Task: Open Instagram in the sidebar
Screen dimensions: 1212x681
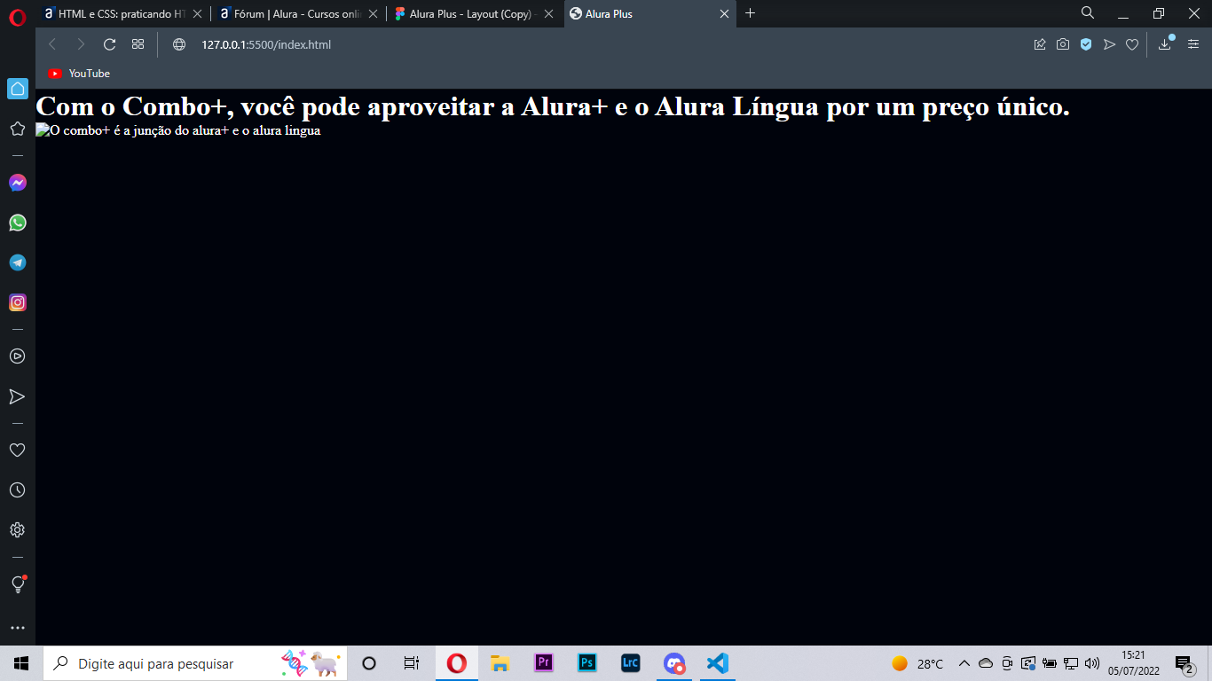Action: pos(18,302)
